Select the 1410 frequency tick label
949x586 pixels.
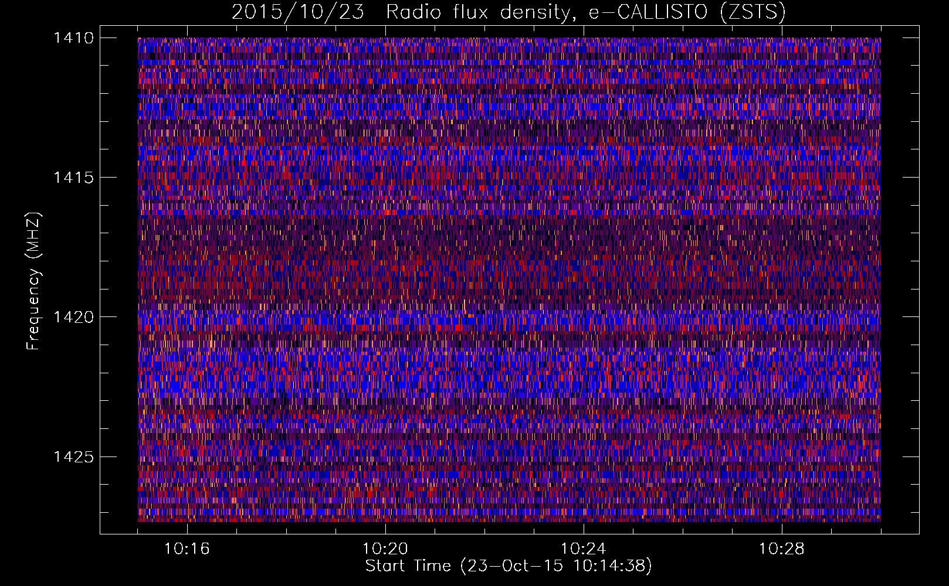(x=73, y=38)
